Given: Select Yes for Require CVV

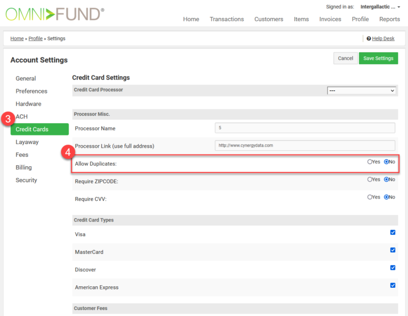Looking at the screenshot, I should click(x=370, y=197).
